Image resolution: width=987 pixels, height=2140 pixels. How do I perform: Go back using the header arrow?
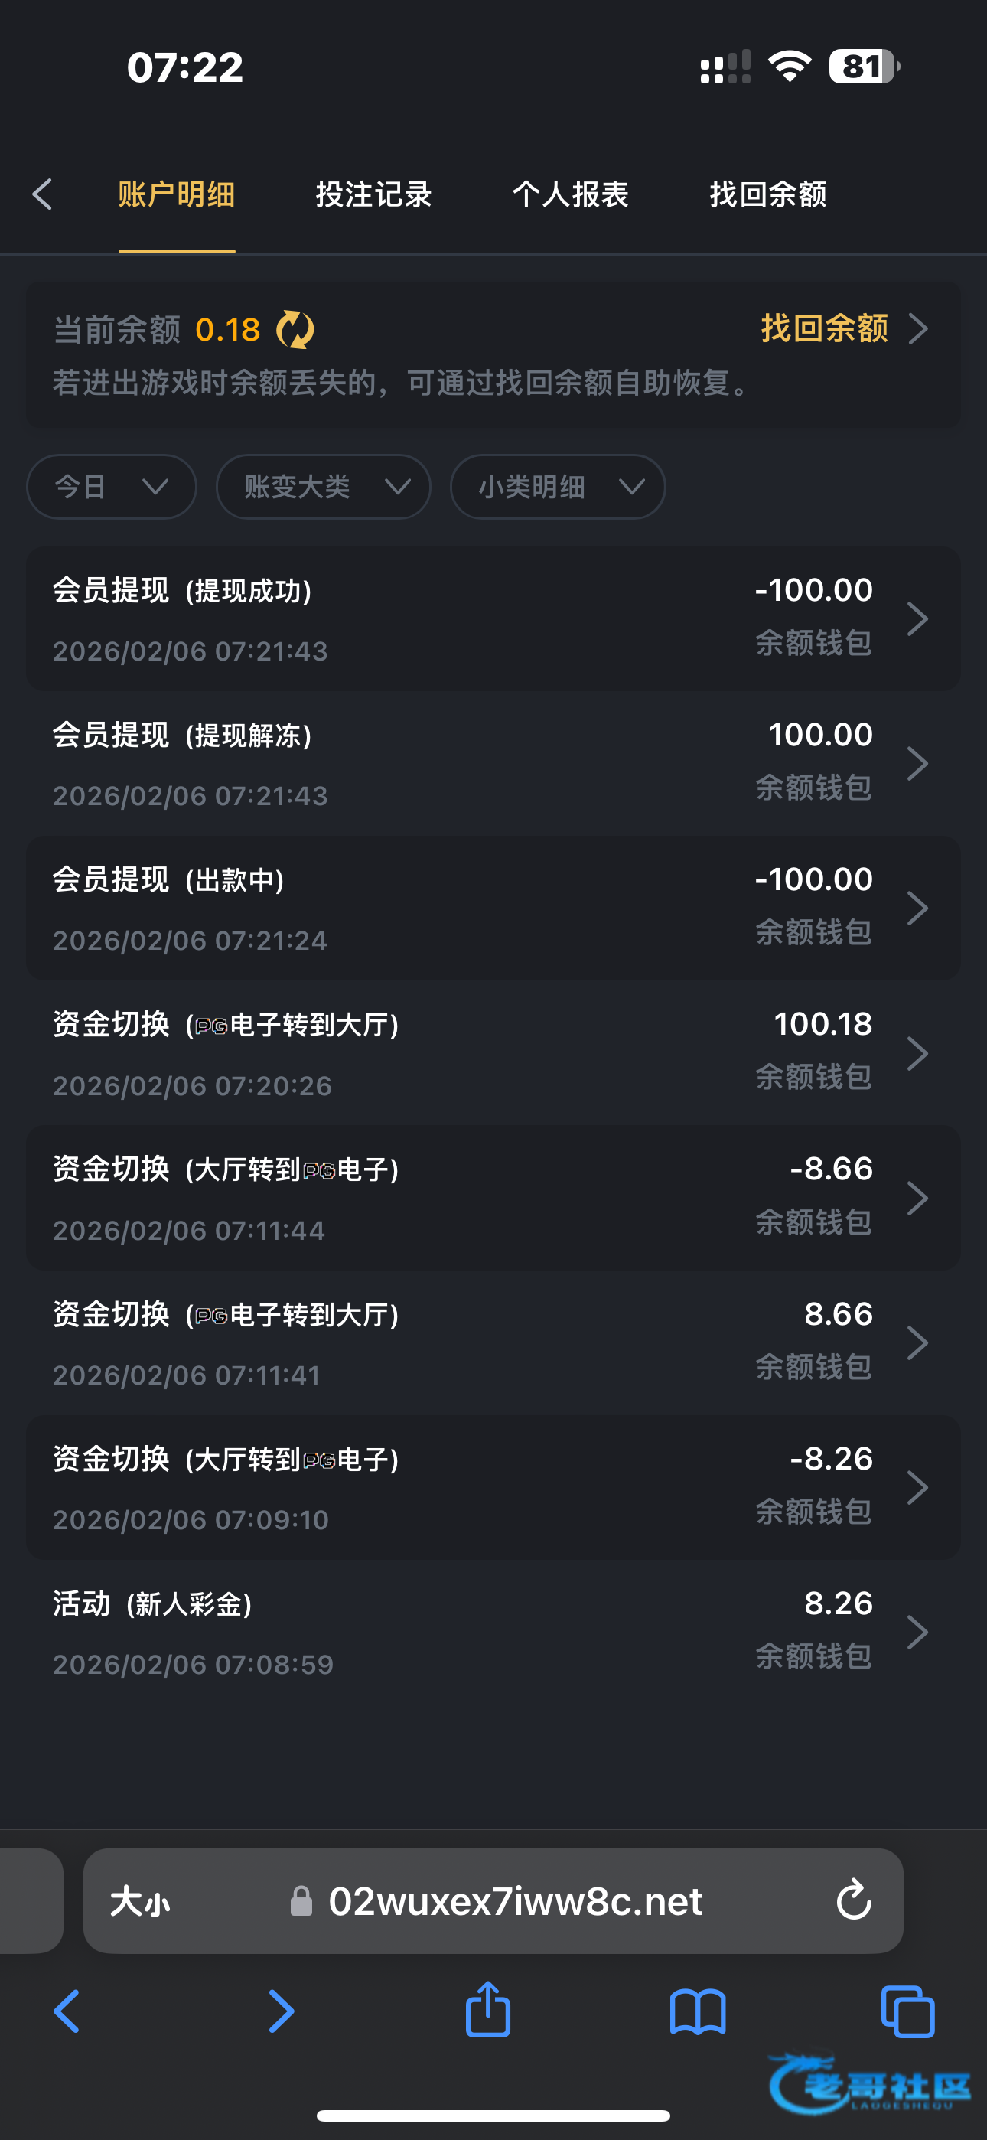pos(42,194)
